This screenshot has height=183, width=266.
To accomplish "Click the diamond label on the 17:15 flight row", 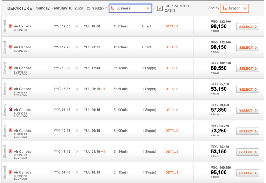I will 5,152.
